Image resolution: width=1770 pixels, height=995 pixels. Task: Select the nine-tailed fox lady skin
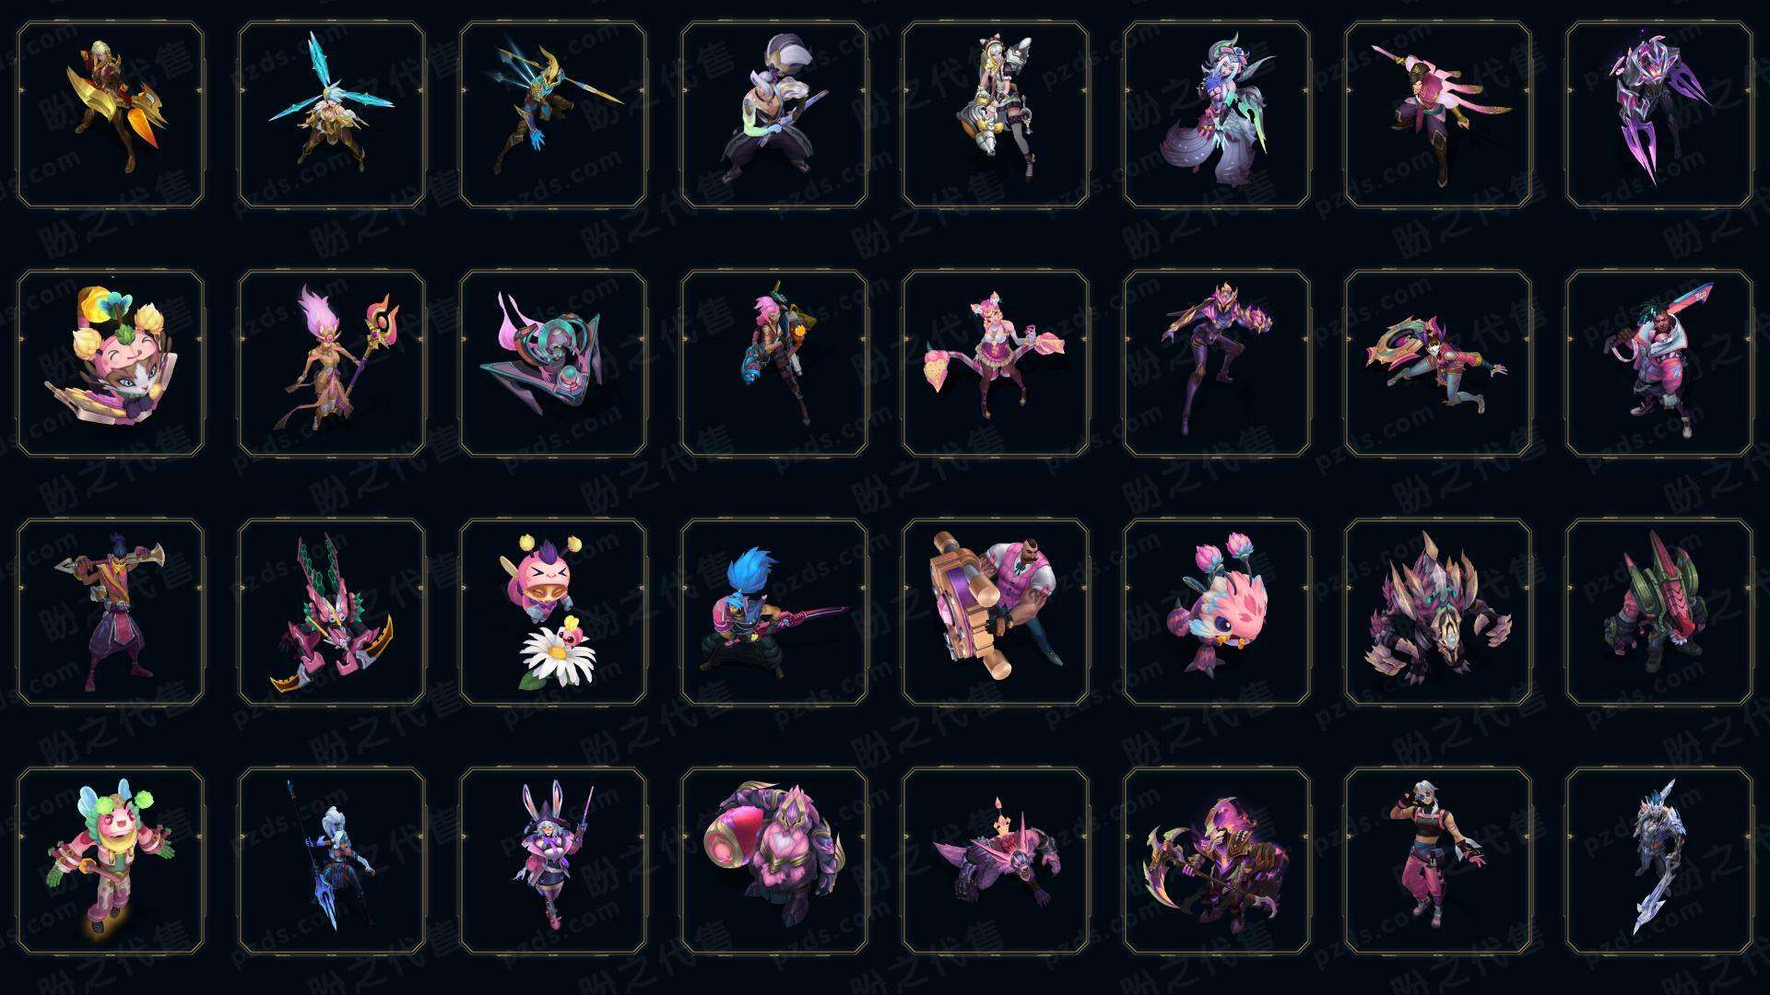[x=1217, y=115]
